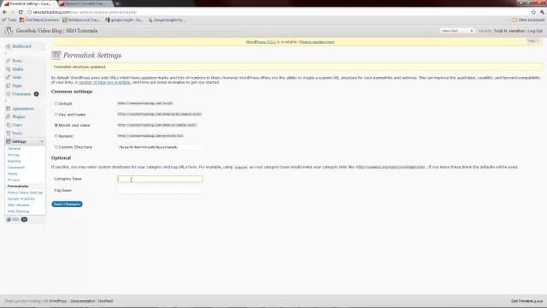Click the WordPress 3.0.2 link

point(261,42)
